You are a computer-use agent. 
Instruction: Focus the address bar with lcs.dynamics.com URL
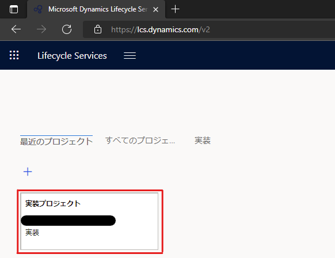coord(209,29)
